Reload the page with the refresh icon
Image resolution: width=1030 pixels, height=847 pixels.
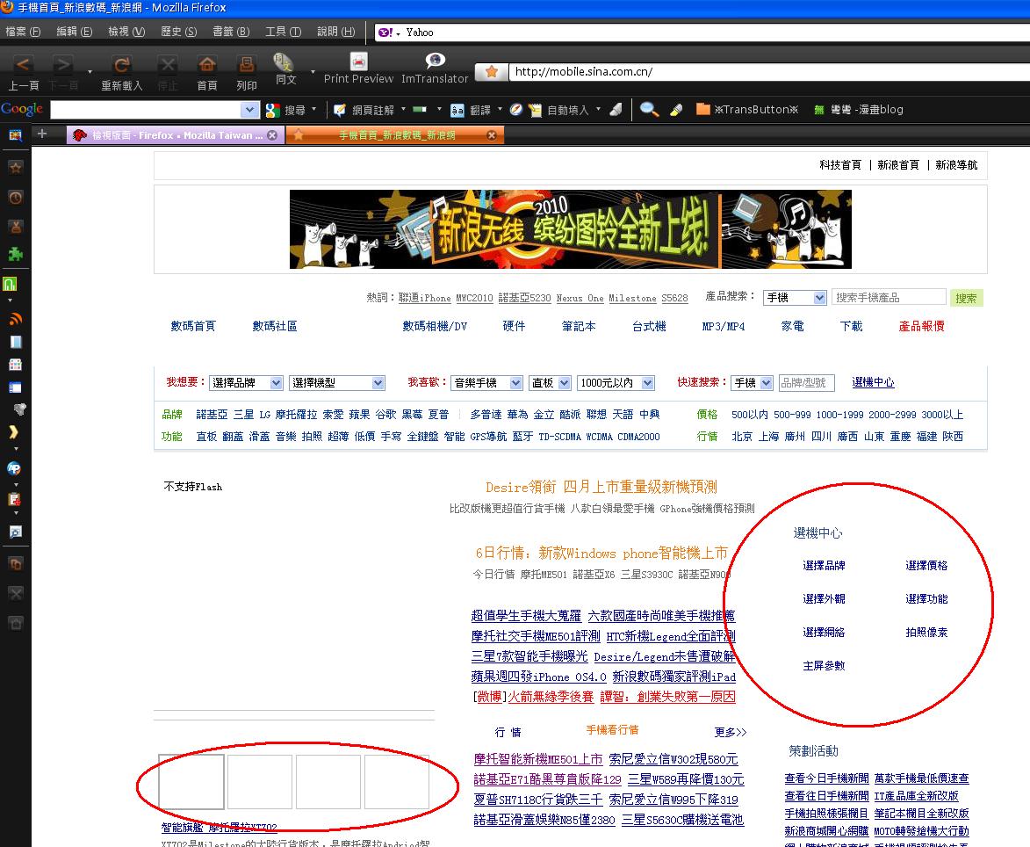(122, 65)
